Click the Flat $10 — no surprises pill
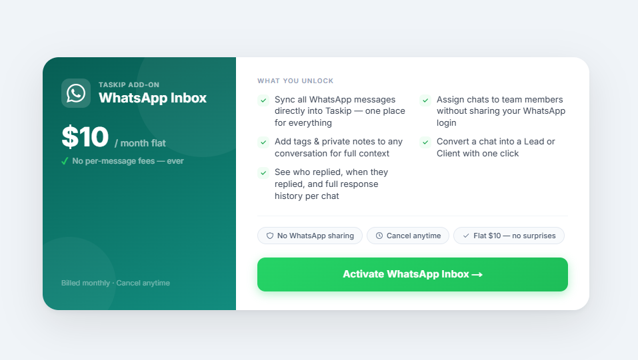Image resolution: width=638 pixels, height=360 pixels. coord(509,236)
